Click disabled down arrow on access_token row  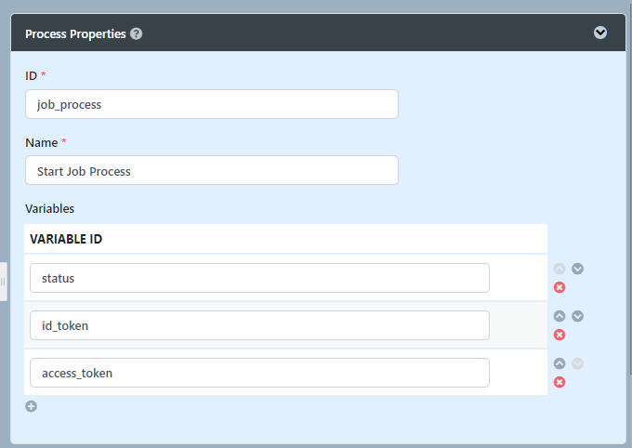tap(577, 363)
